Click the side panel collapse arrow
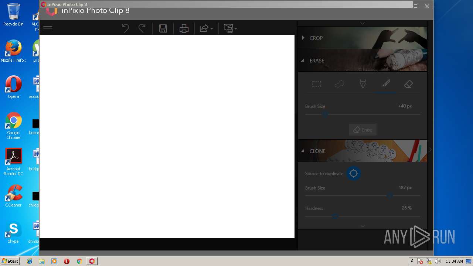This screenshot has width=473, height=266. [x=430, y=150]
